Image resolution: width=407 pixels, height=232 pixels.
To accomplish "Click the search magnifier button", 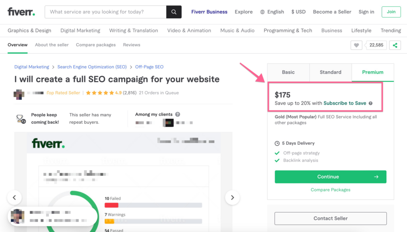I will 174,12.
